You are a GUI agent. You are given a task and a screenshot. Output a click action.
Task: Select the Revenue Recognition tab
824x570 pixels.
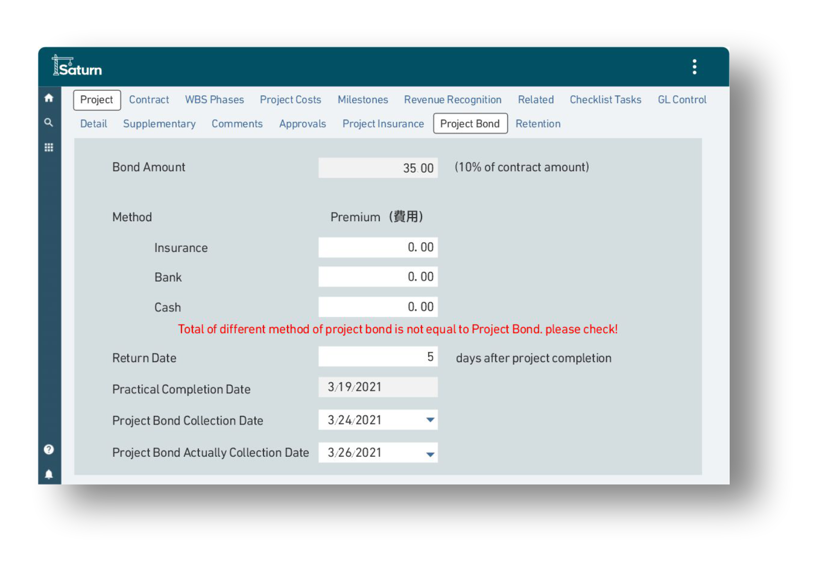tap(452, 100)
